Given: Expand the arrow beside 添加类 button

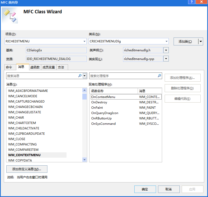Looking at the screenshot, I should pos(201,41).
